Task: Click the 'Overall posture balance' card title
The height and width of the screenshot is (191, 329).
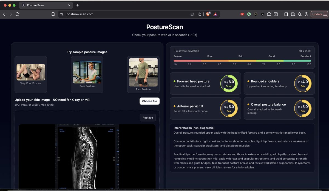Action: tap(268, 104)
